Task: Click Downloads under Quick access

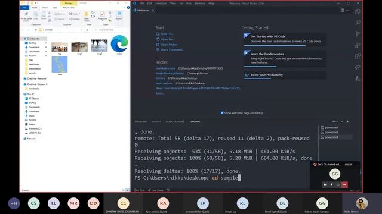Action: pyautogui.click(x=34, y=47)
